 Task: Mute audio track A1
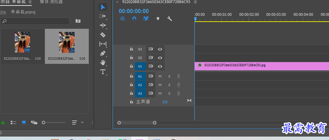click(x=160, y=76)
